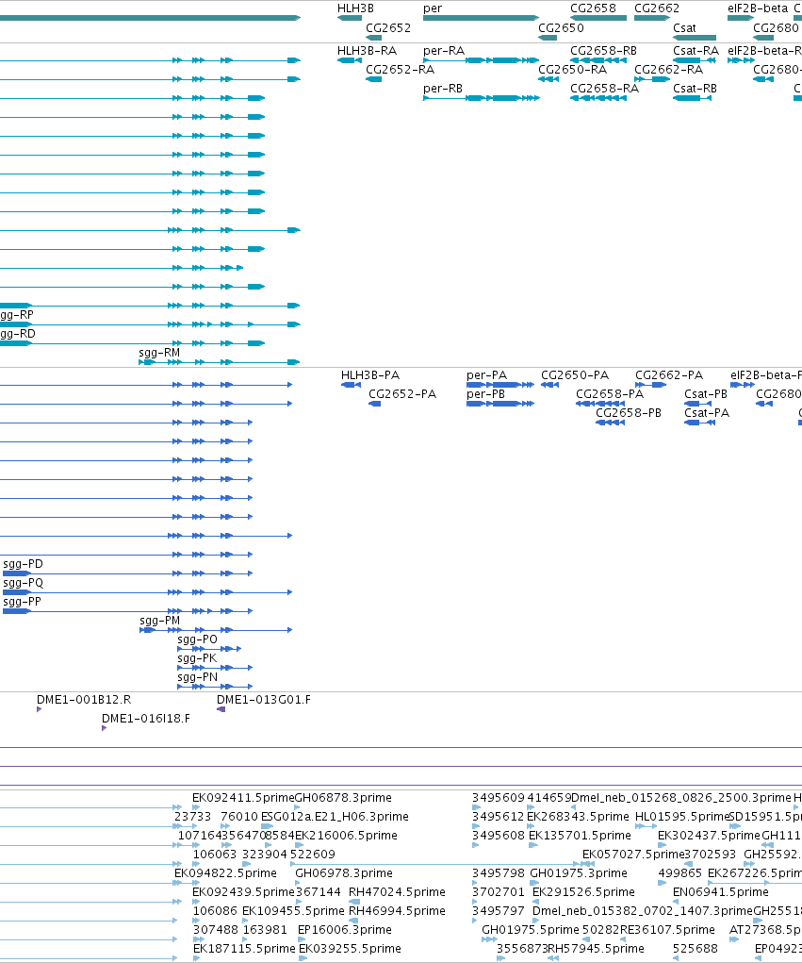This screenshot has width=802, height=963.
Task: Click the eIF2B-beta gene label
Action: 758,8
